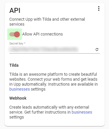The width and height of the screenshot is (109, 129).
Task: Click the "Create leads automatically" paragraph text
Action: click(x=49, y=107)
